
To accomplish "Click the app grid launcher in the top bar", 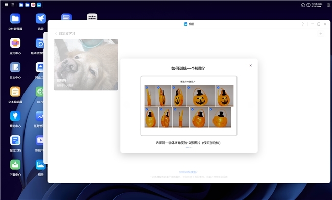I will 12,5.
